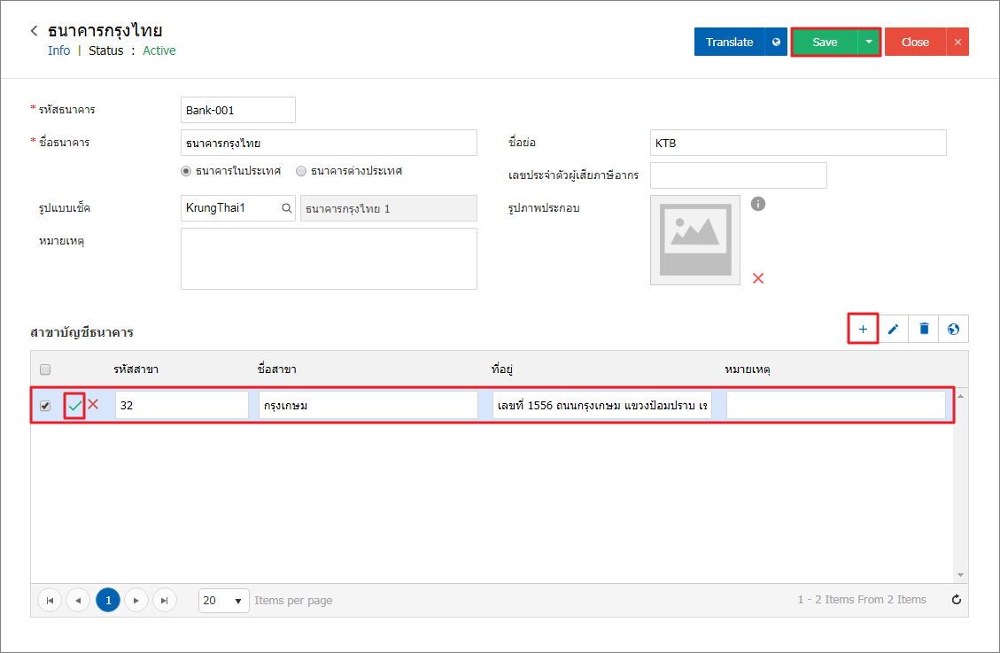The width and height of the screenshot is (1000, 653).
Task: Click the search icon in KrungThai1 field
Action: tap(286, 208)
